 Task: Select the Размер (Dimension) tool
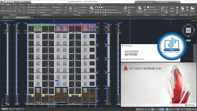(x=75, y=9)
